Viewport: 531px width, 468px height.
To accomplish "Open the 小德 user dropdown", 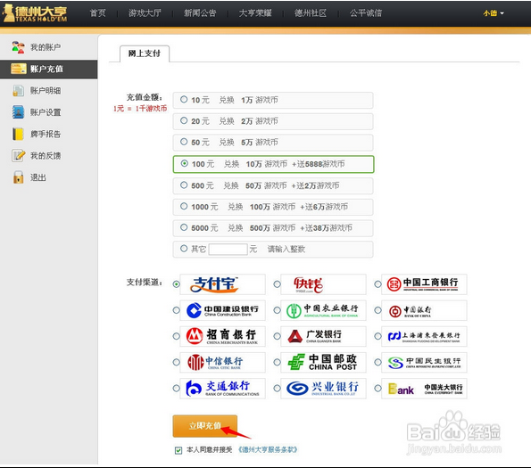I will (x=494, y=13).
